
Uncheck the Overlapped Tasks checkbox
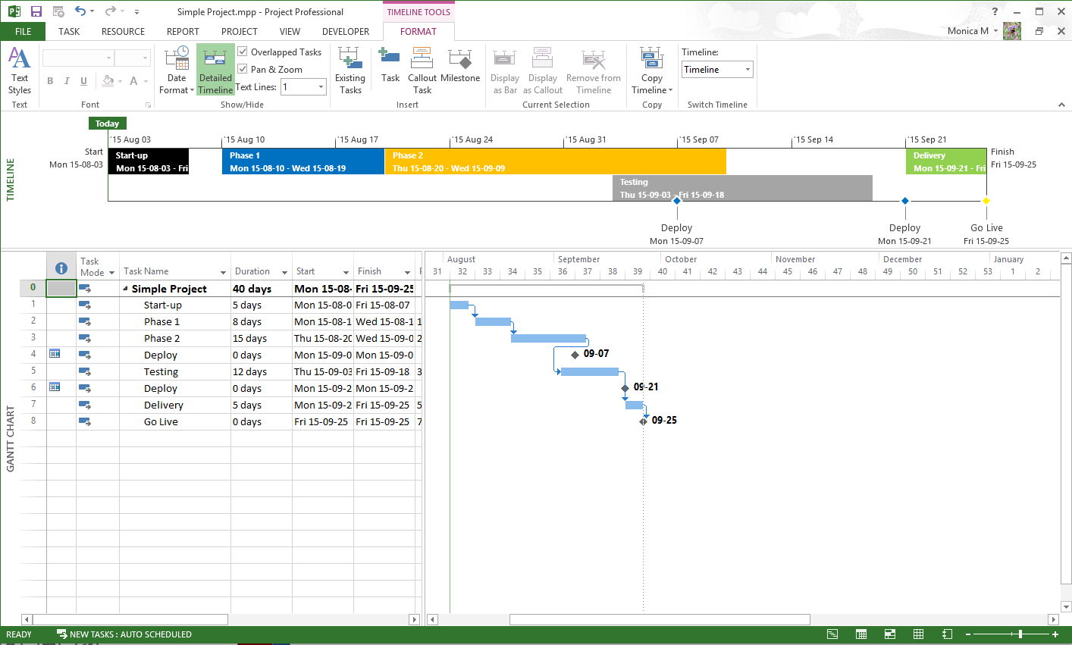click(x=243, y=52)
